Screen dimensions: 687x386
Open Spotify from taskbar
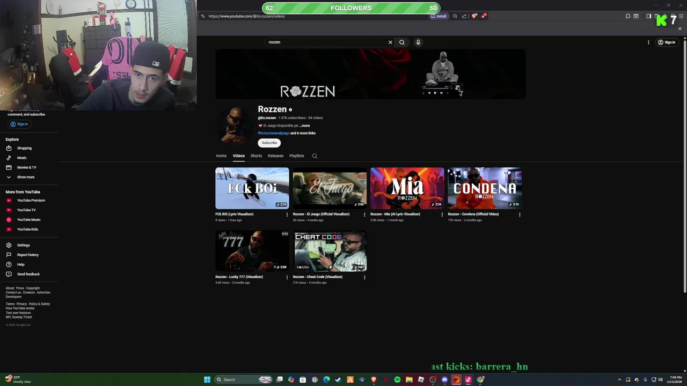point(397,380)
